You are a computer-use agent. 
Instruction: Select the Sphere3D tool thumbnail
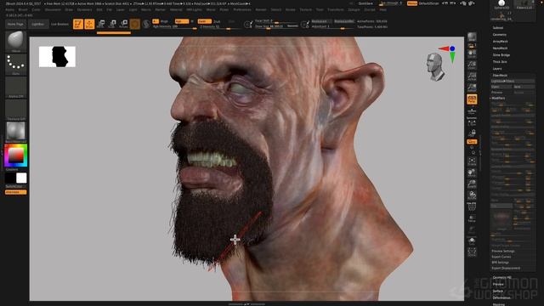pos(501,4)
